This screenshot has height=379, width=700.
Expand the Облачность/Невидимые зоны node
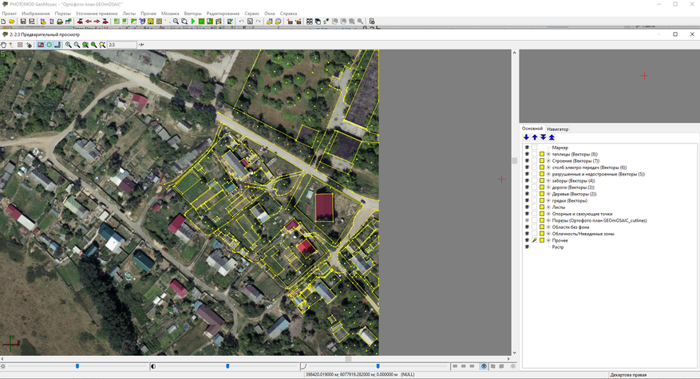coord(548,234)
